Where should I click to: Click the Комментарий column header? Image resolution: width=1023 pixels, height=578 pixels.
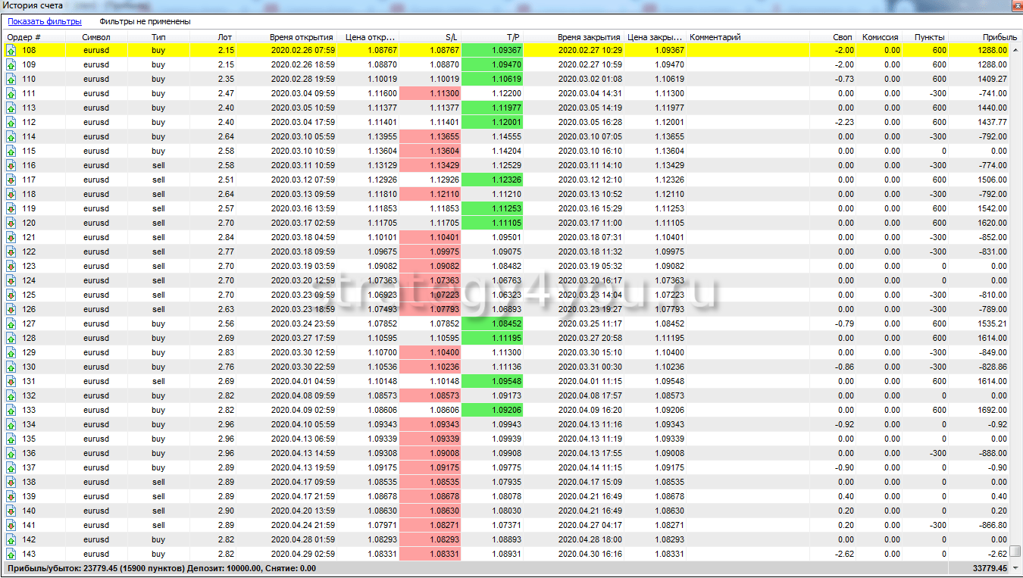pyautogui.click(x=715, y=37)
